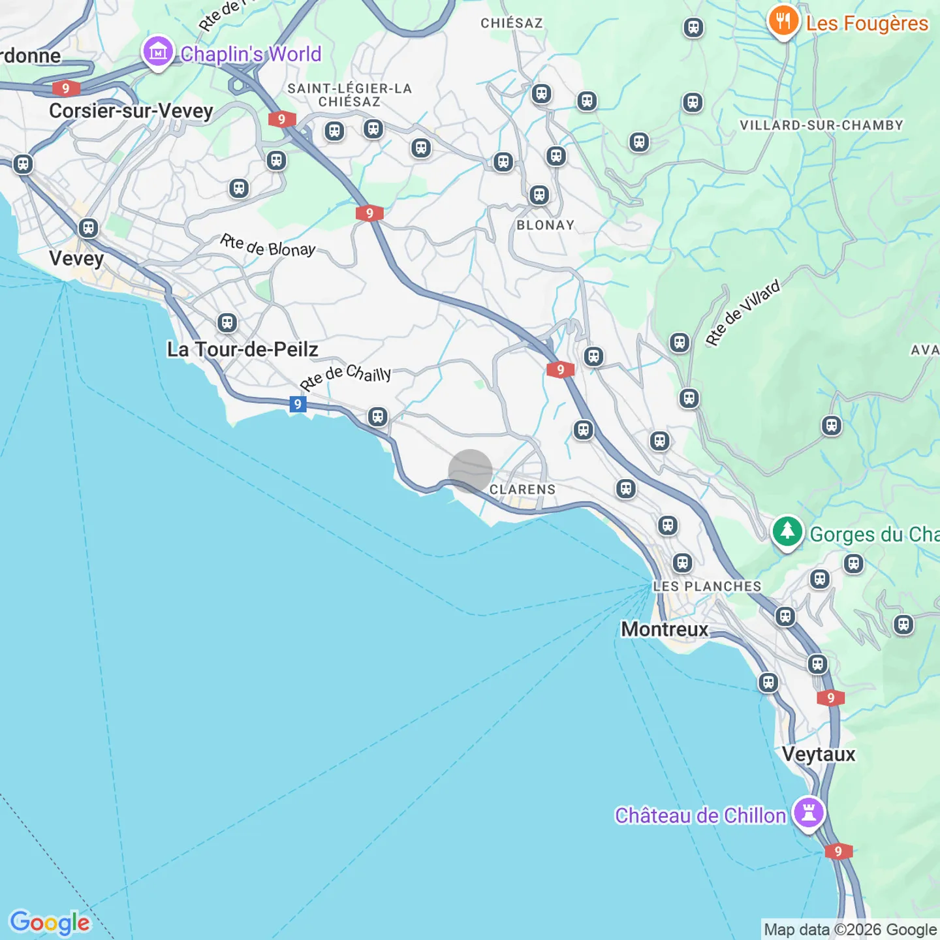Select the Corsier-sur-Vevey label
The height and width of the screenshot is (940, 940).
click(131, 111)
